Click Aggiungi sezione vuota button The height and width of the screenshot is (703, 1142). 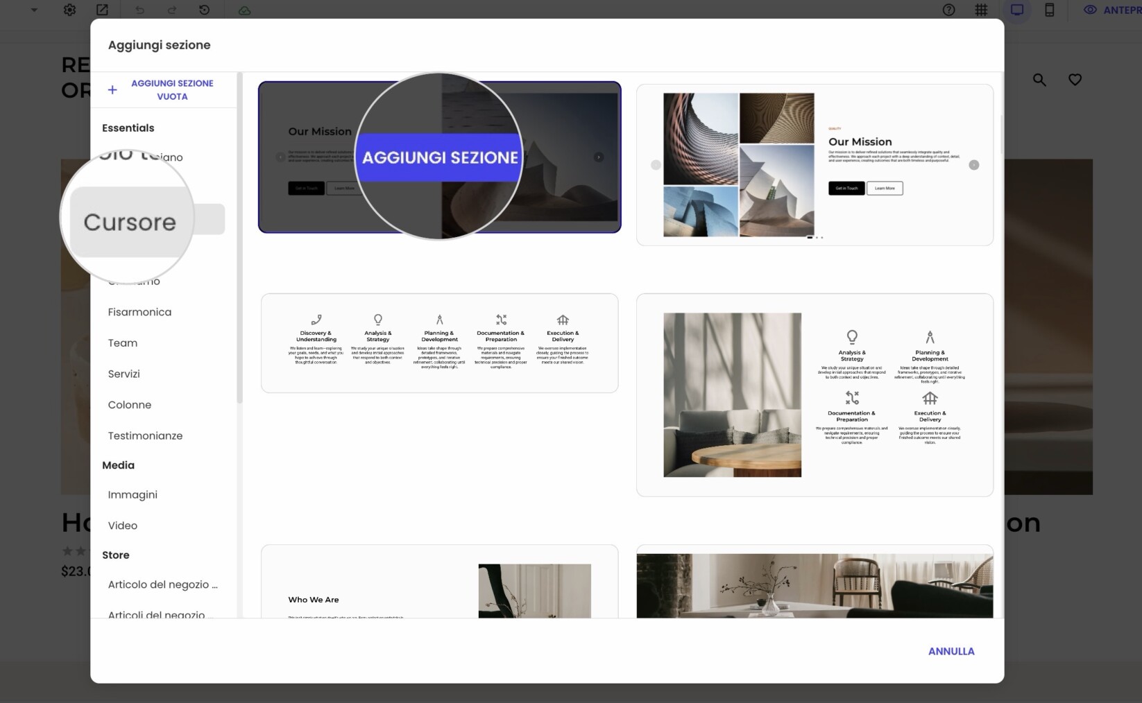point(163,89)
